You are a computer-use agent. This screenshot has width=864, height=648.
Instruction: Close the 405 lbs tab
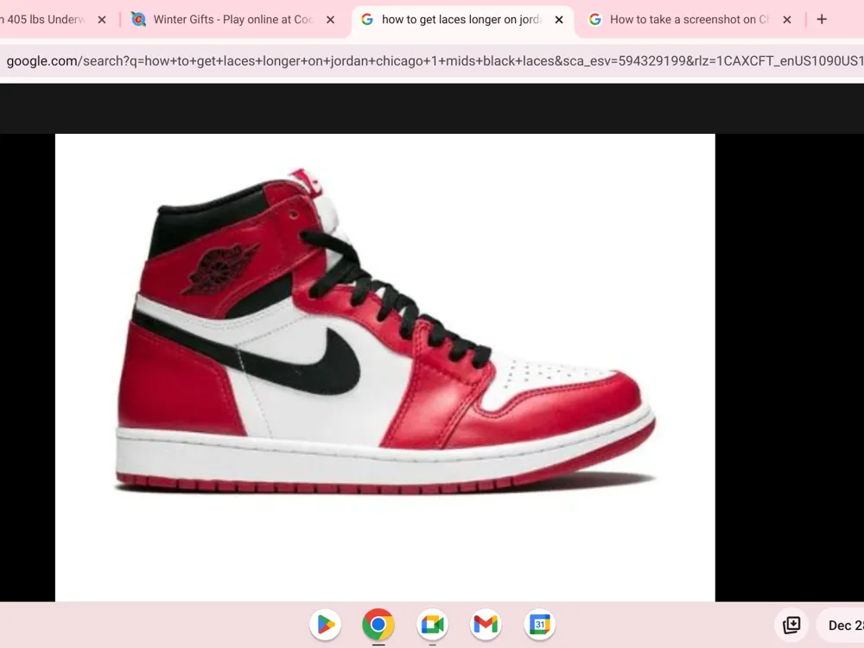(102, 20)
